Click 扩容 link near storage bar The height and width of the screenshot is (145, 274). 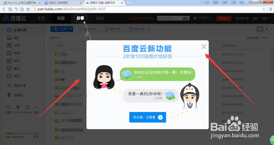[36, 137]
